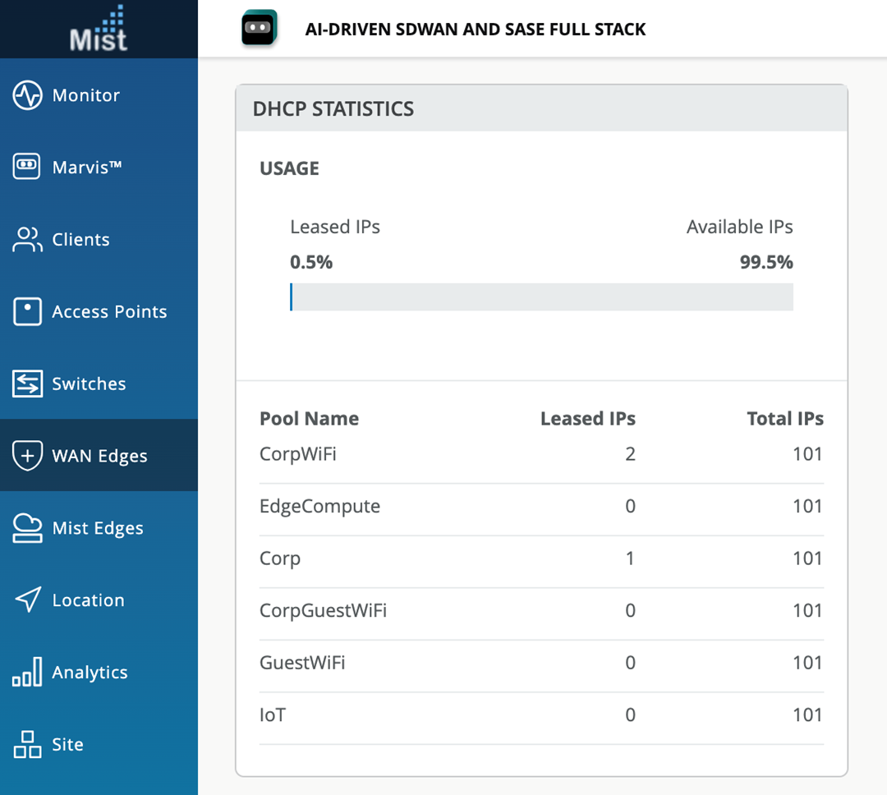Open the Monitor menu item
Viewport: 887px width, 795px height.
click(x=85, y=95)
